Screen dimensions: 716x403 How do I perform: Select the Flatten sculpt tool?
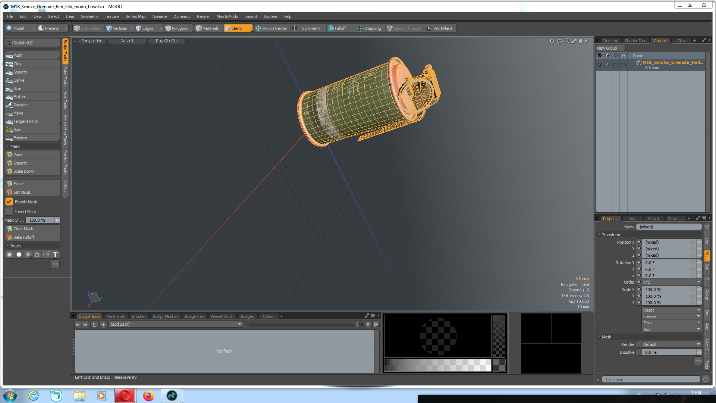(20, 96)
